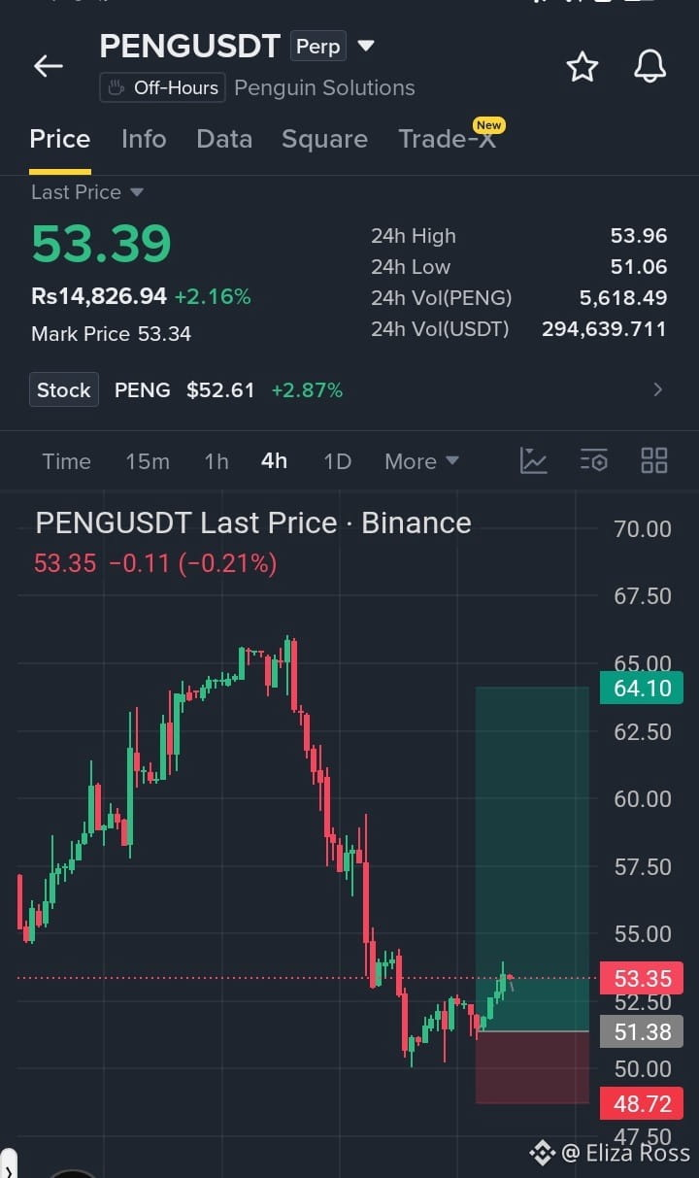Open chart indicators line-graph icon
The width and height of the screenshot is (699, 1178).
click(534, 460)
